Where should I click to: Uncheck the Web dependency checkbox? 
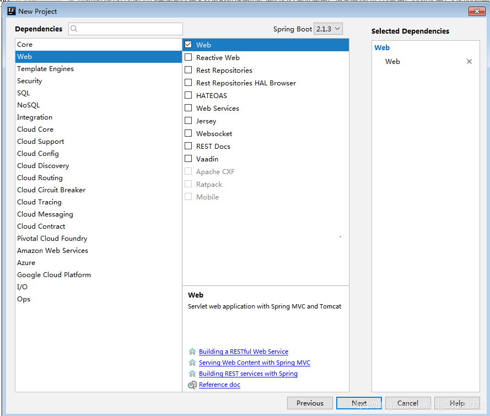coord(188,45)
